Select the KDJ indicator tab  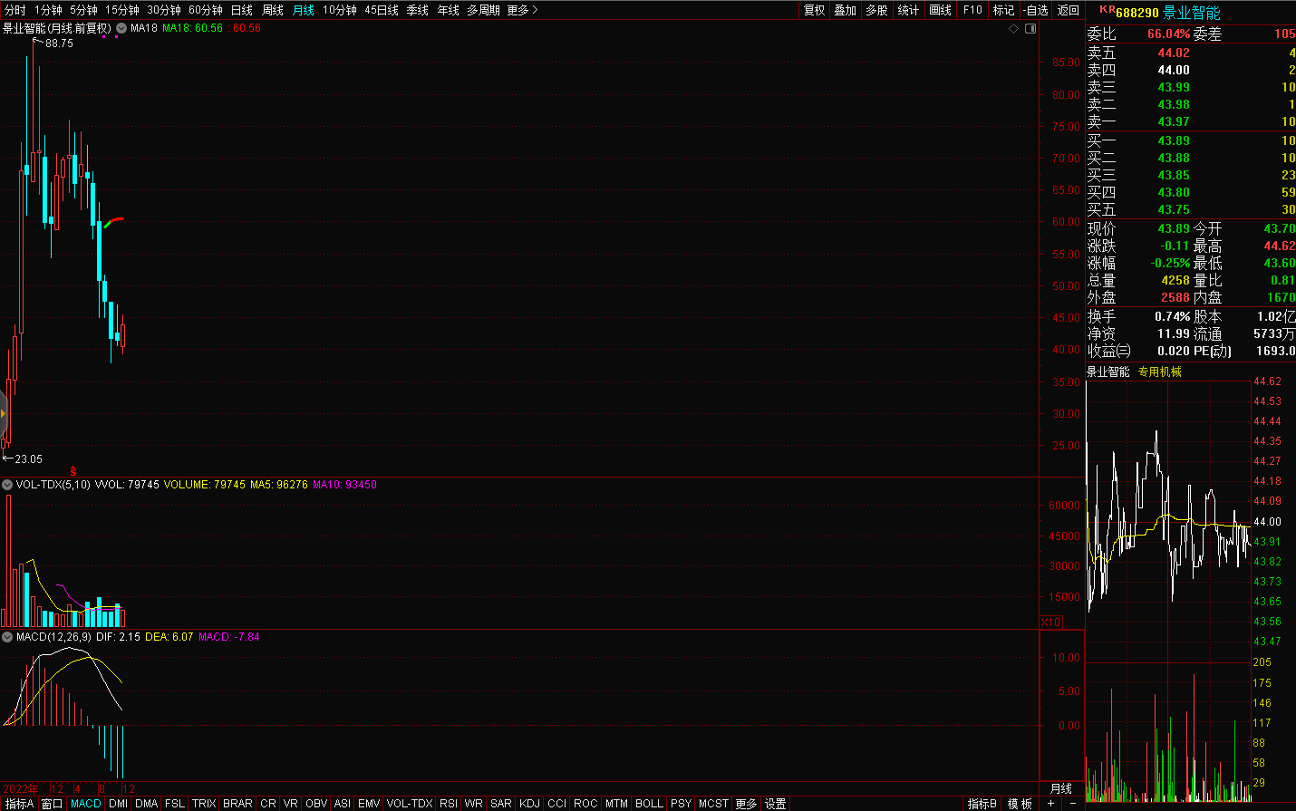click(529, 804)
